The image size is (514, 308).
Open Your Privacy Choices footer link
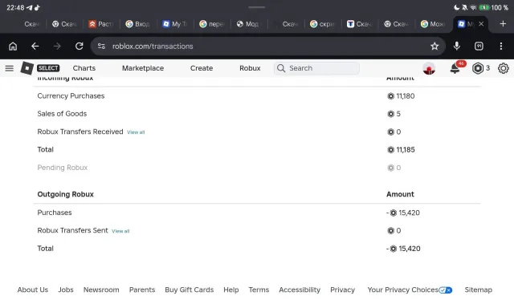tap(410, 290)
